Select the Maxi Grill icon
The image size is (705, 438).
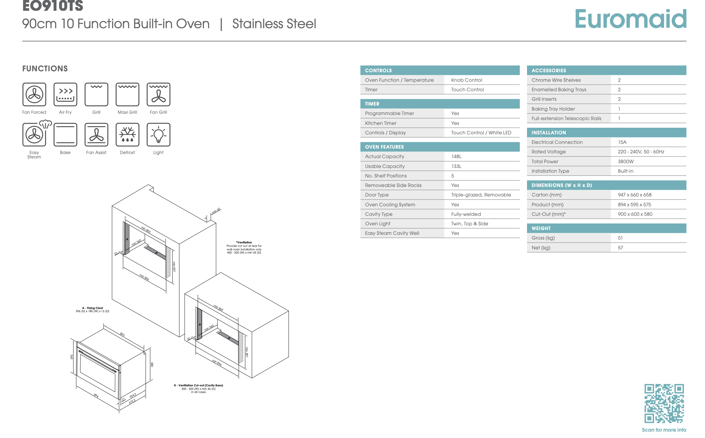[128, 94]
